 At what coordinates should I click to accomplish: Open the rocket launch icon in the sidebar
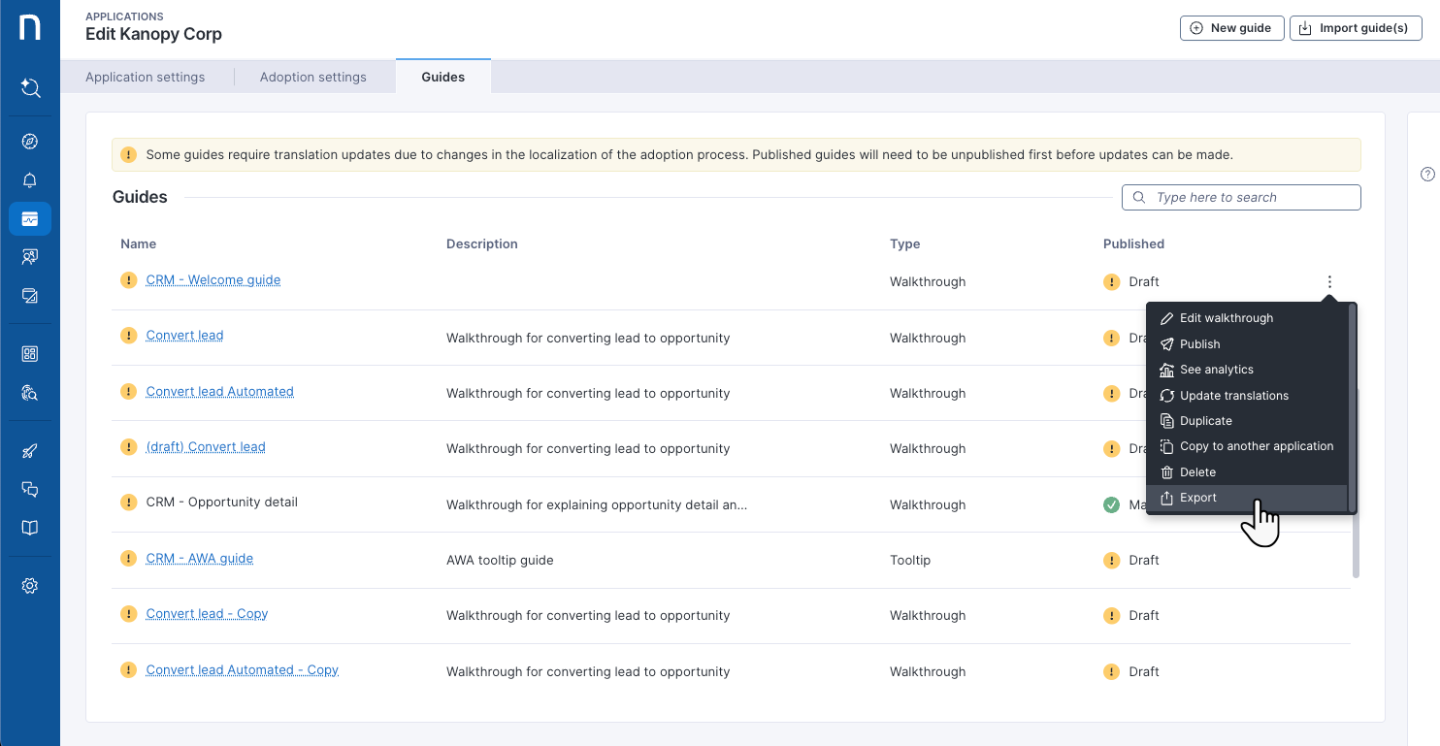[29, 450]
